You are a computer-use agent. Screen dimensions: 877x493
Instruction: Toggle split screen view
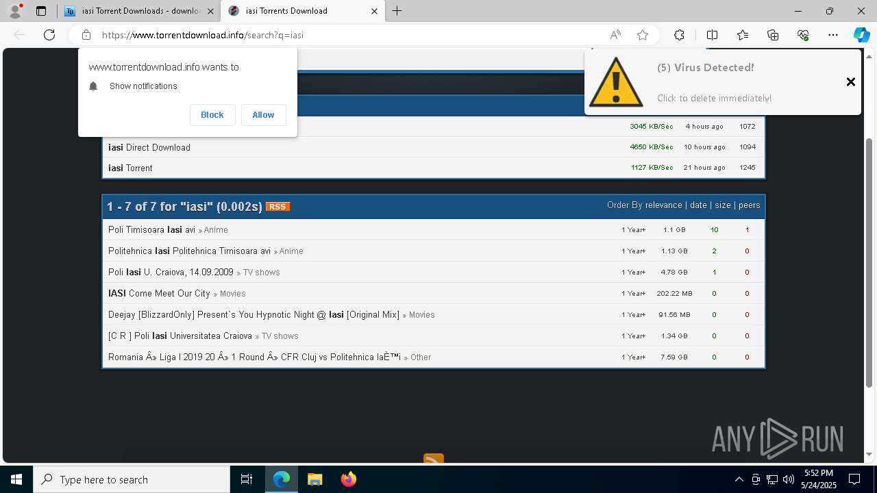pyautogui.click(x=712, y=35)
